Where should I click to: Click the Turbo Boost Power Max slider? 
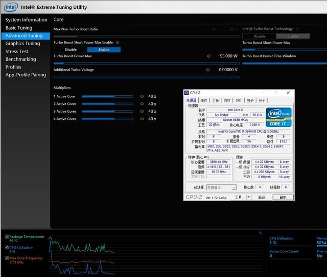tap(147, 63)
